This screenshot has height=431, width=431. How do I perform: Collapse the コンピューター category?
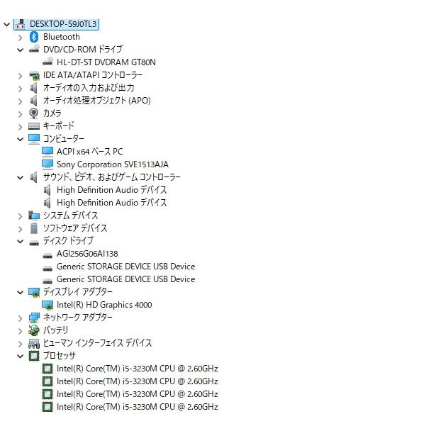click(20, 140)
